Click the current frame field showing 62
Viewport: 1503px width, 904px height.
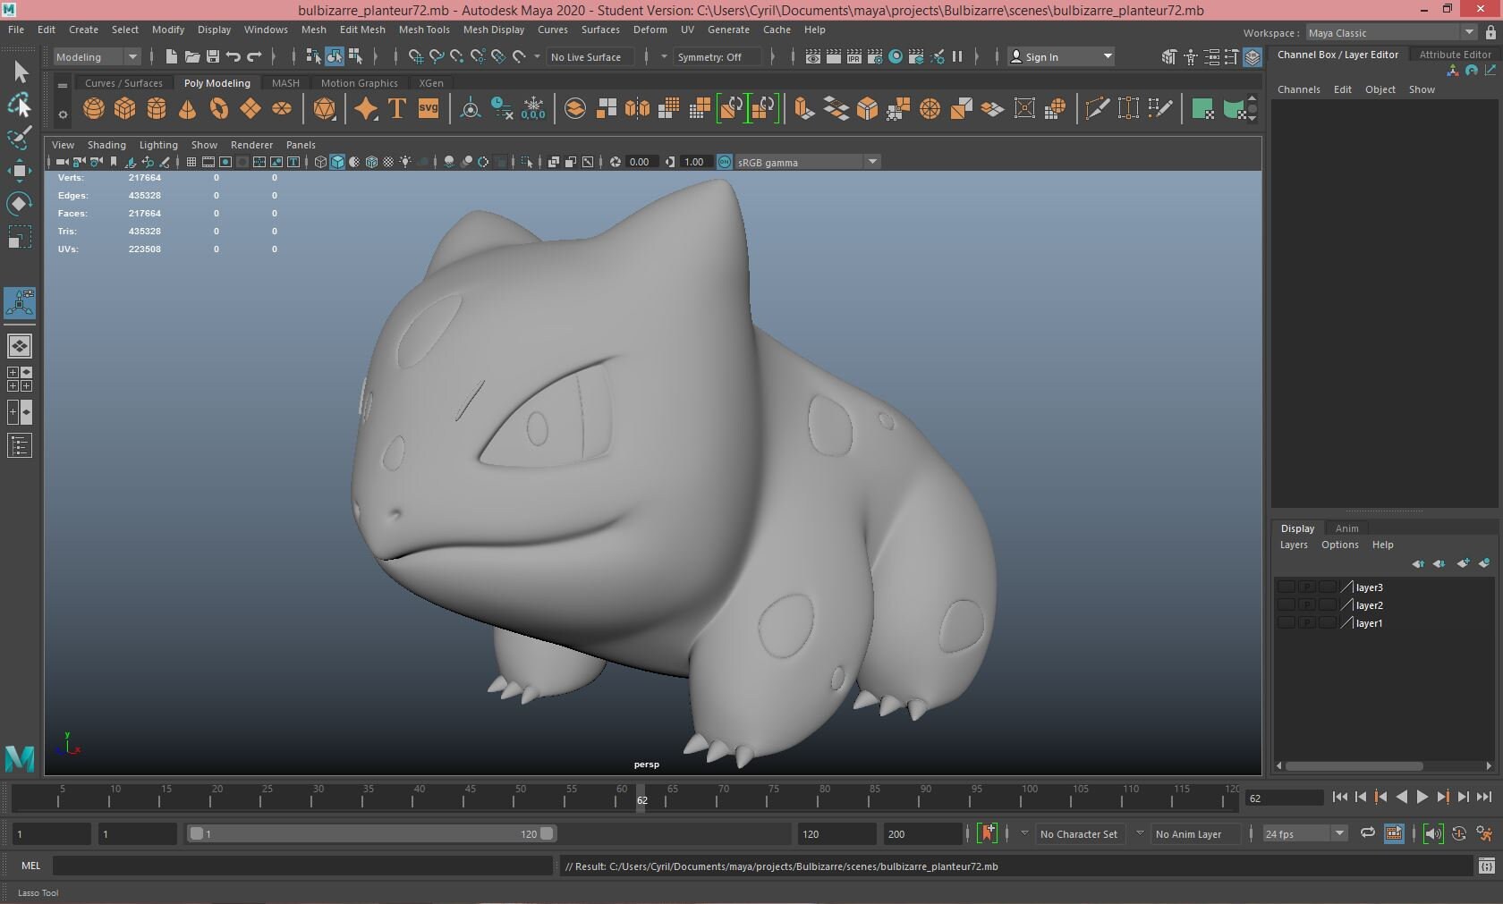[x=1283, y=798]
